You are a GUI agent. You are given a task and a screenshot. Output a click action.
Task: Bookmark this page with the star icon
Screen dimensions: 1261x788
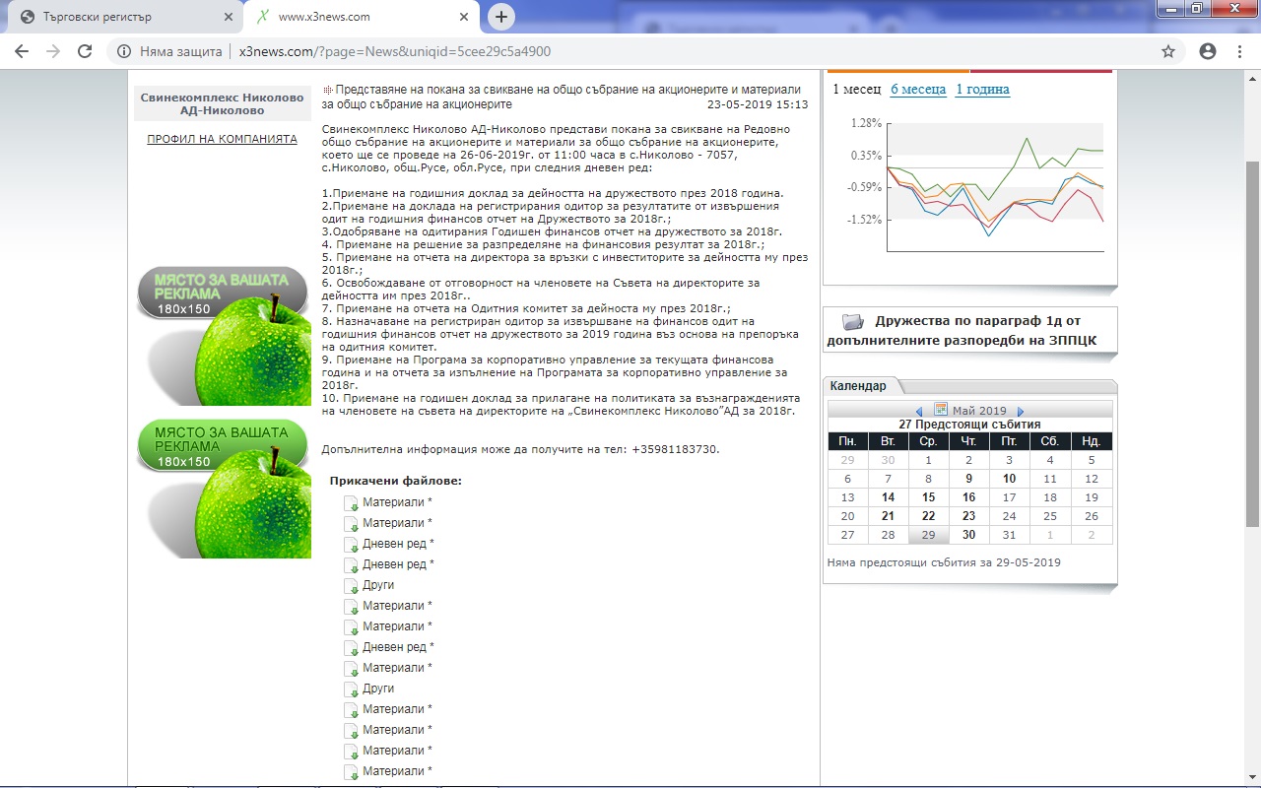(x=1168, y=51)
